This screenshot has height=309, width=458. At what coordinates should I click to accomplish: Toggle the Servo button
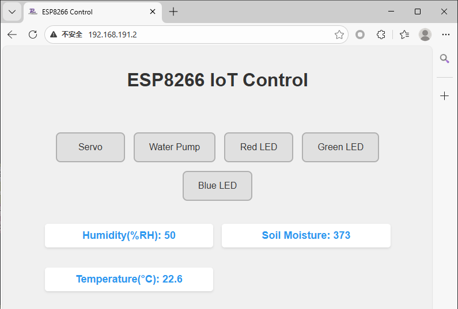(x=90, y=147)
